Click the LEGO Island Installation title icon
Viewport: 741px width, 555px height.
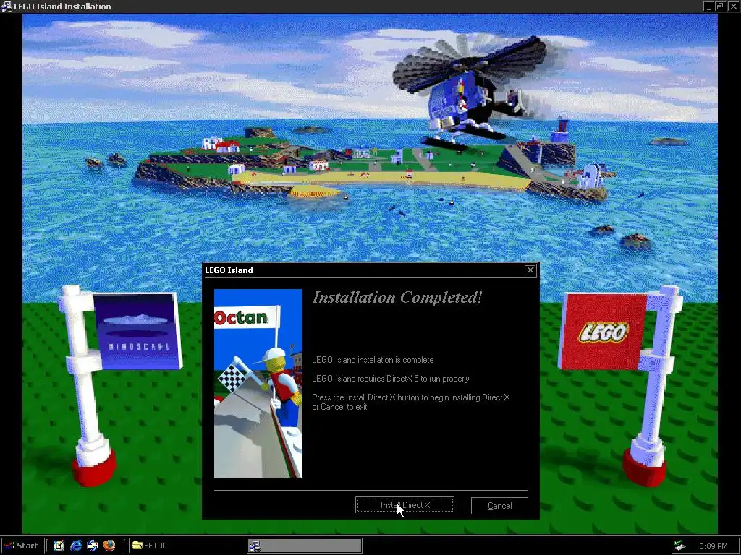(7, 6)
